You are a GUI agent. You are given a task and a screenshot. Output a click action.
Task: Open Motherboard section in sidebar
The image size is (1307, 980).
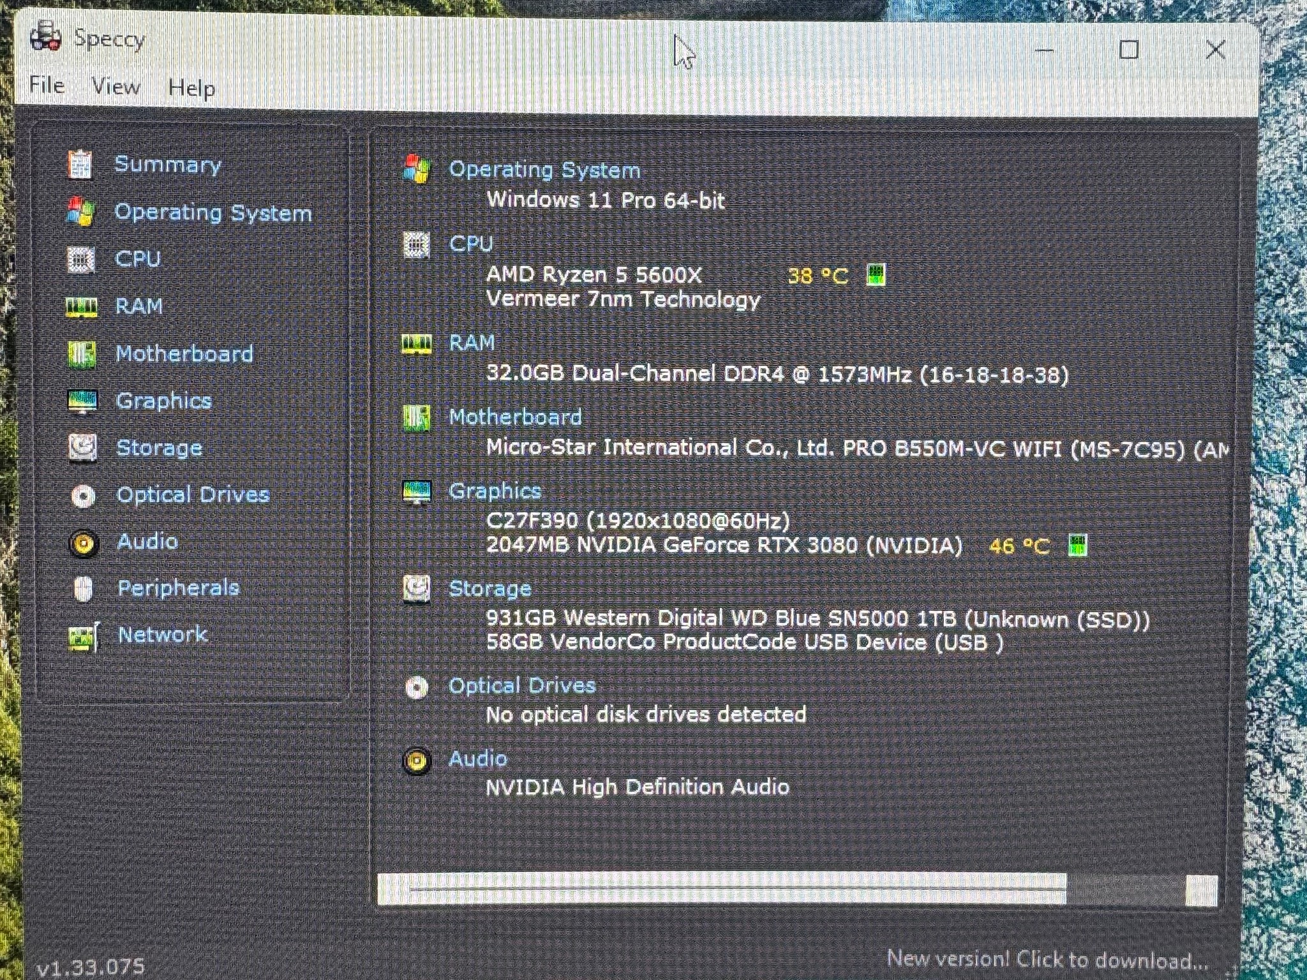[x=184, y=353]
